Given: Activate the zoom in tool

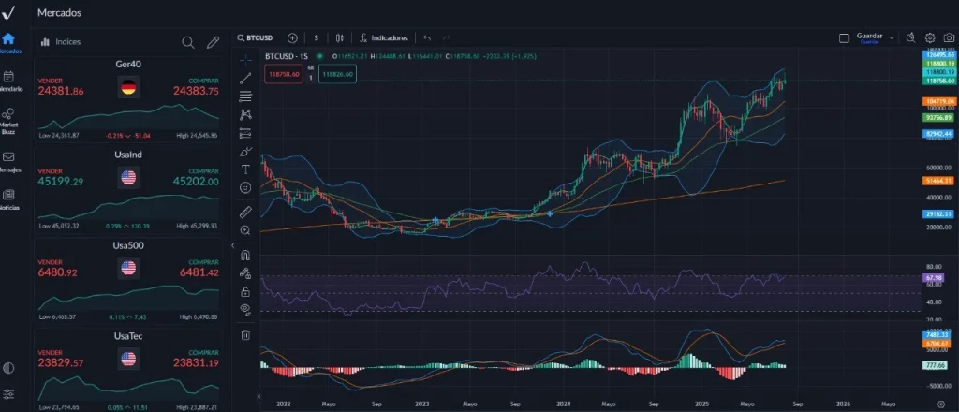Looking at the screenshot, I should click(245, 230).
